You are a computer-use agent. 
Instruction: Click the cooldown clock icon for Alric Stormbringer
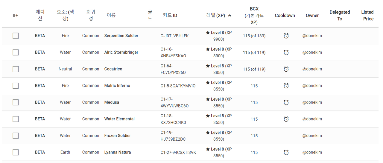coord(286,53)
